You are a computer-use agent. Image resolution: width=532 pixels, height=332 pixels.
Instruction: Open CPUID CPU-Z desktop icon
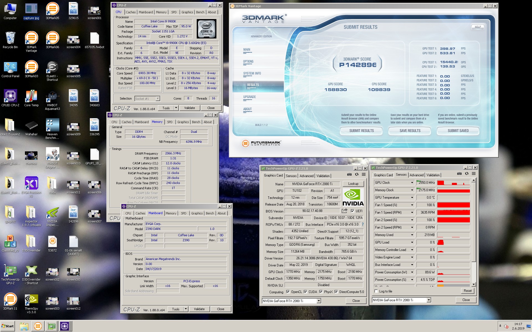click(x=10, y=98)
